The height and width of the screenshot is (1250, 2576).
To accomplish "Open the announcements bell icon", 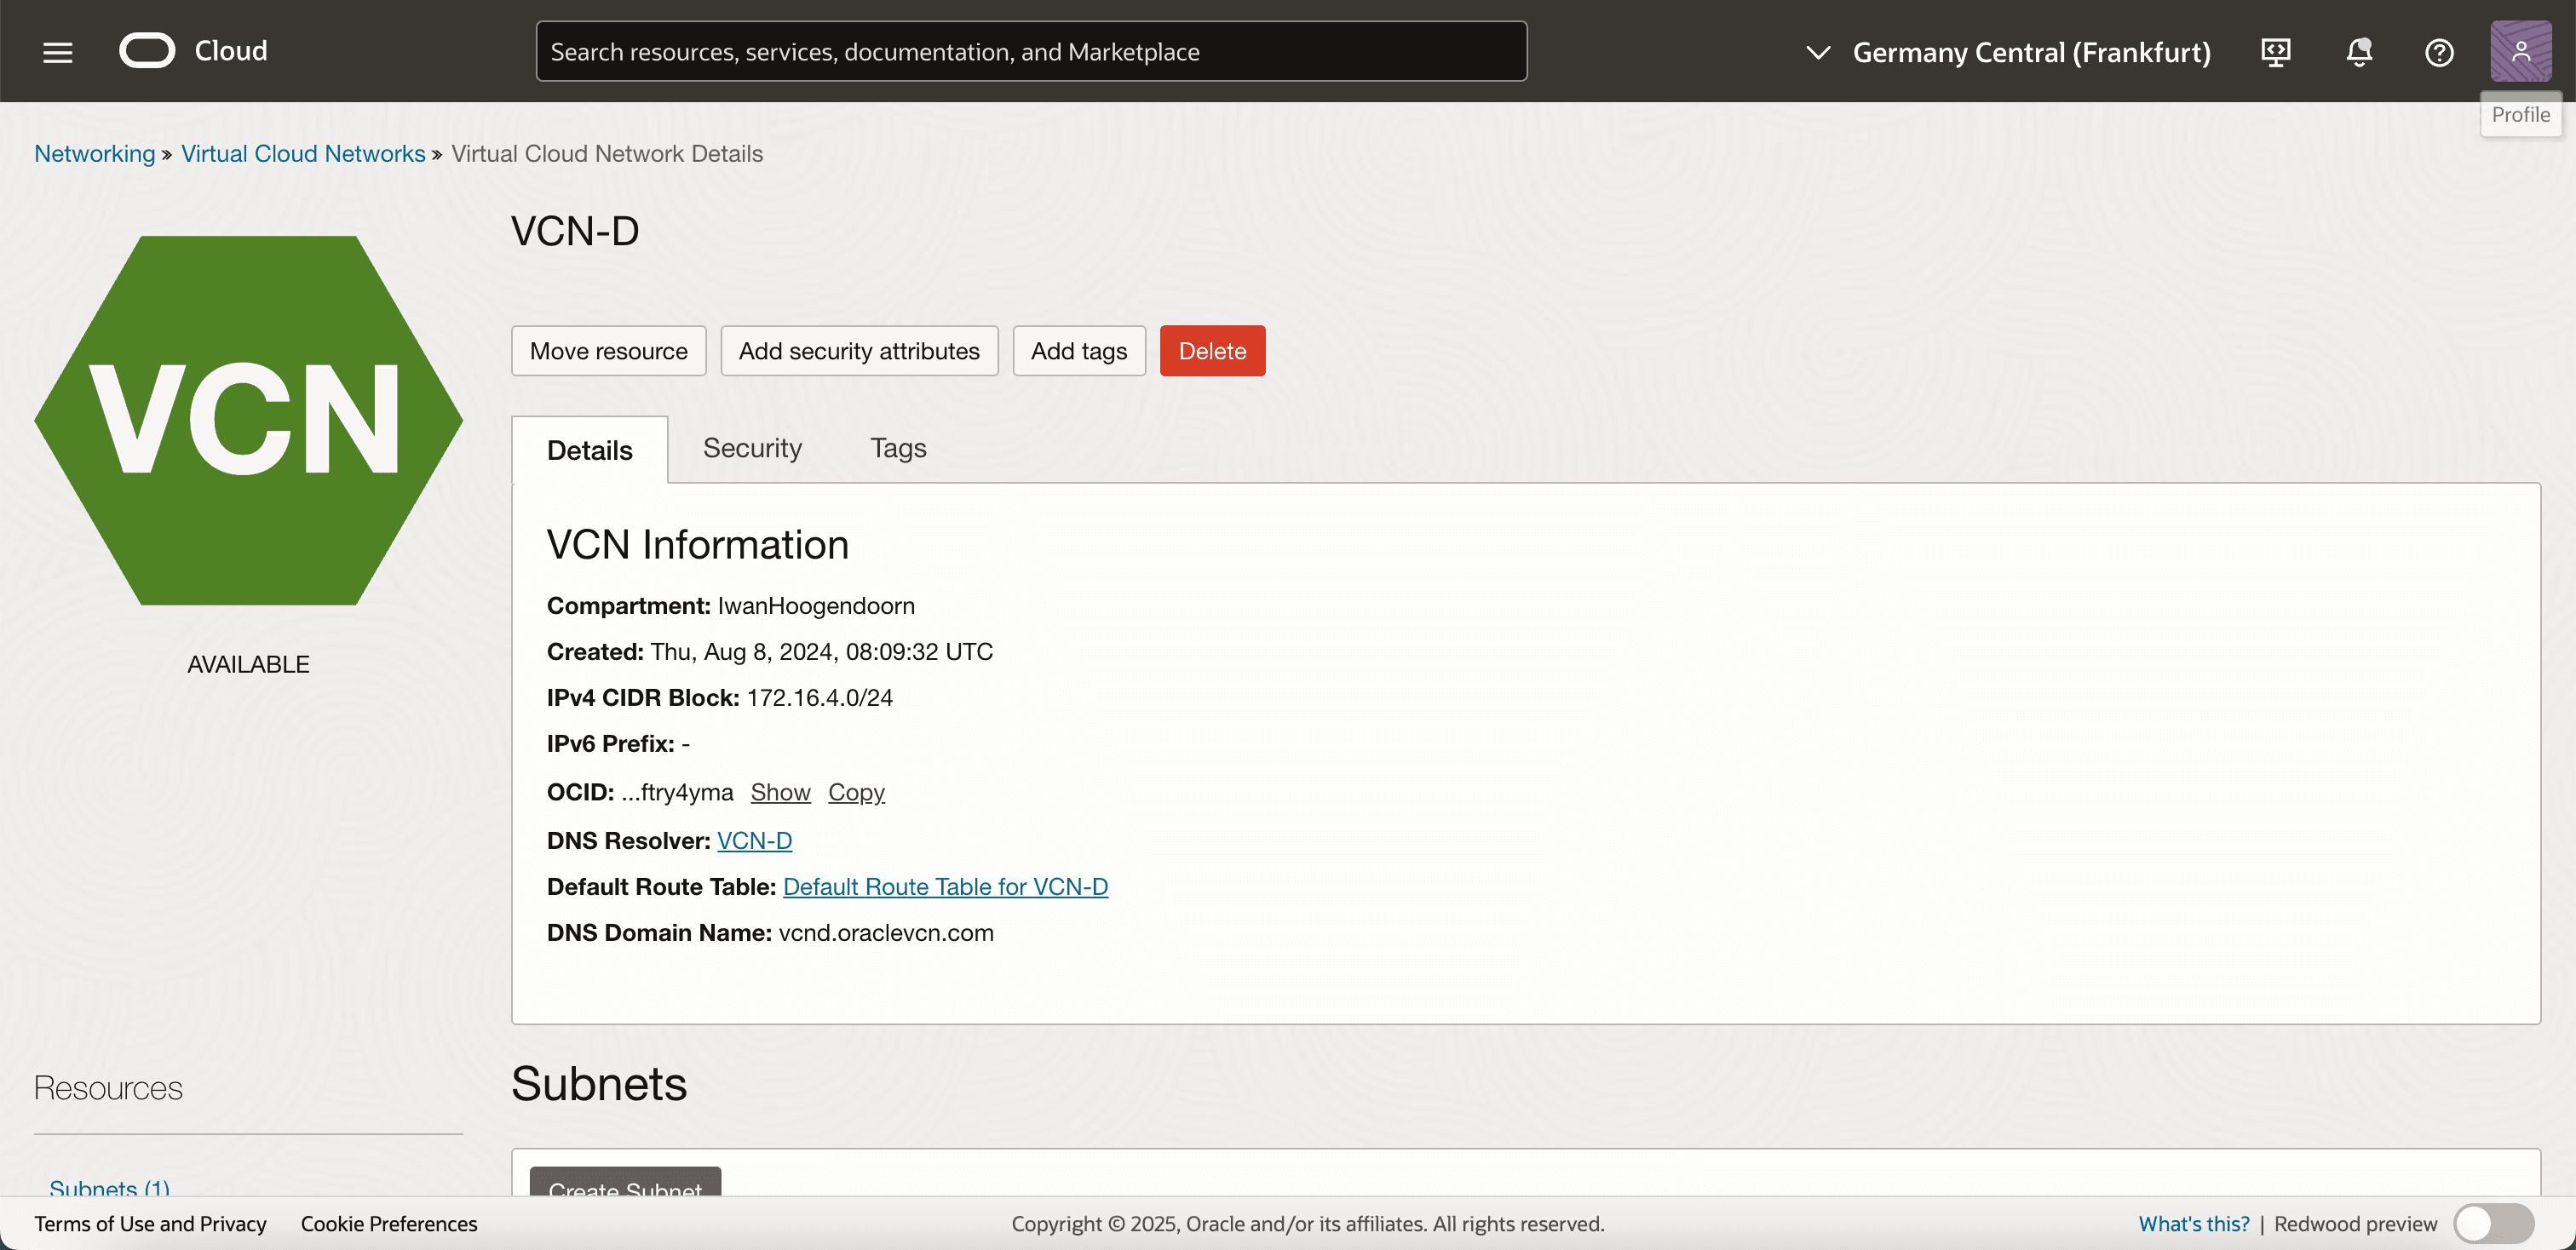I will (2358, 52).
